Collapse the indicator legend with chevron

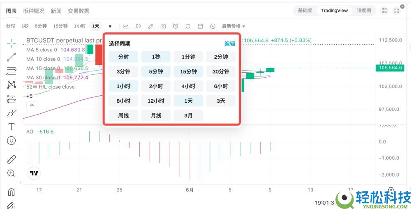32,105
